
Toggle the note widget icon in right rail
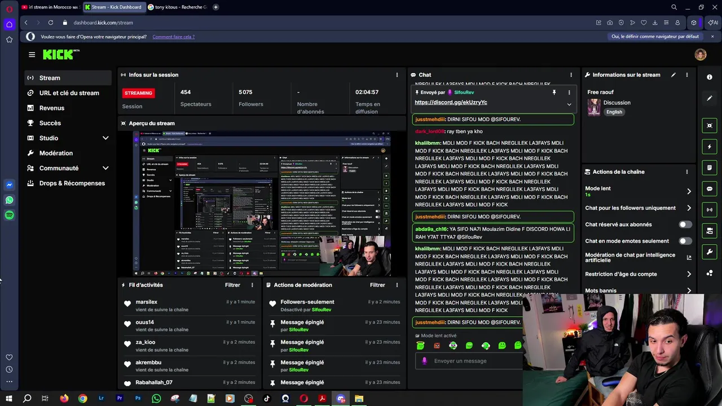tap(710, 167)
